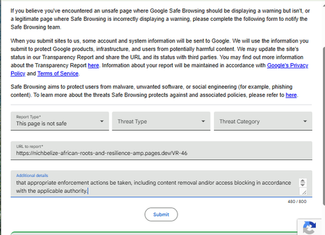The width and height of the screenshot is (325, 235).
Task: Click the Additional details scroll stepper arrows
Action: 303,182
